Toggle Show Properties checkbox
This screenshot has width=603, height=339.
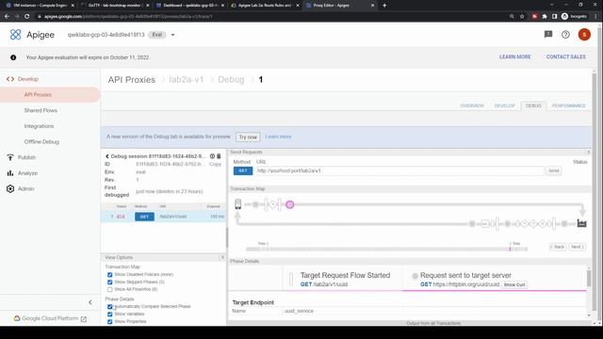tap(110, 321)
